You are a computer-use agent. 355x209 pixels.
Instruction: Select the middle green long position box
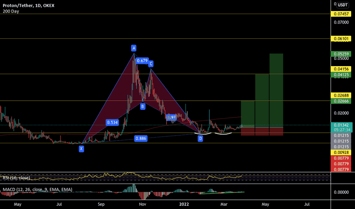262,101
